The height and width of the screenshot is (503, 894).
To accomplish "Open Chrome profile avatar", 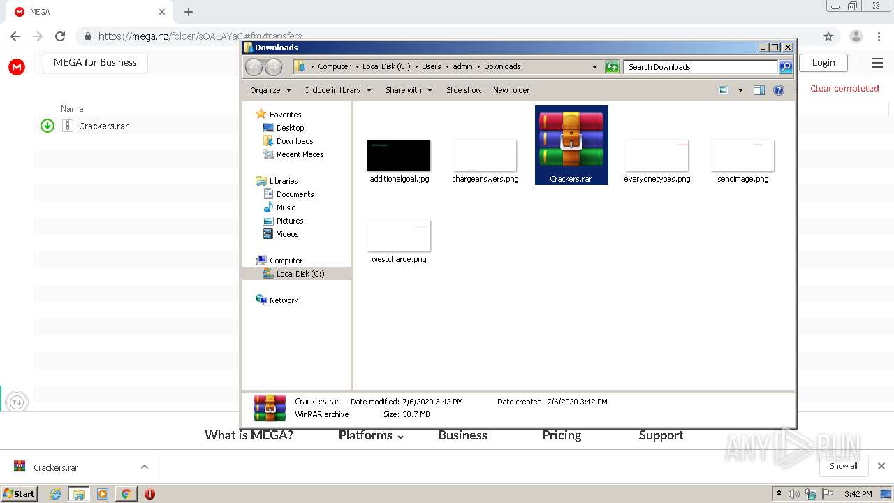I will 856,36.
